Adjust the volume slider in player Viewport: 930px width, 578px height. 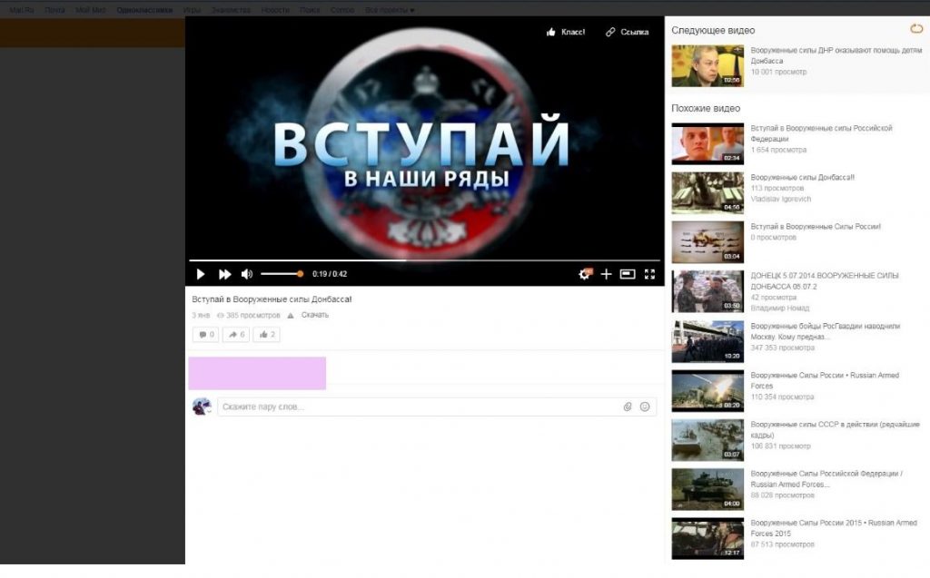[x=282, y=274]
